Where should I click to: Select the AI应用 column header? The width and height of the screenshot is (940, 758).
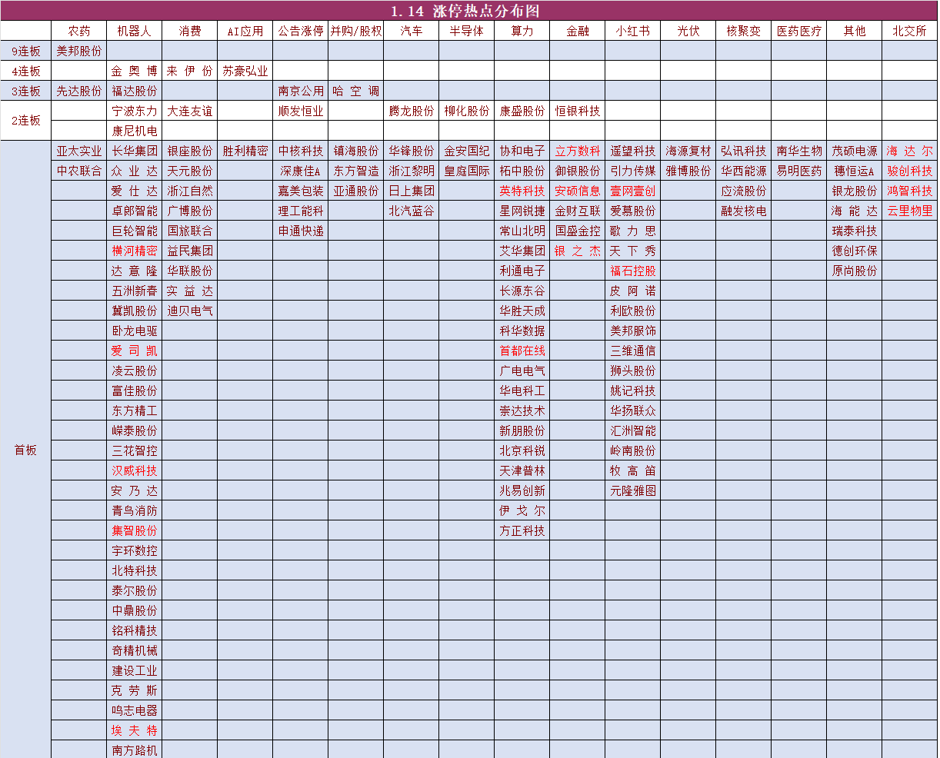point(245,31)
